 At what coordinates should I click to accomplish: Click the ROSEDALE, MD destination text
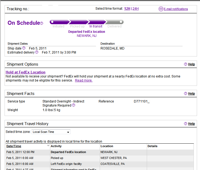click(112, 48)
